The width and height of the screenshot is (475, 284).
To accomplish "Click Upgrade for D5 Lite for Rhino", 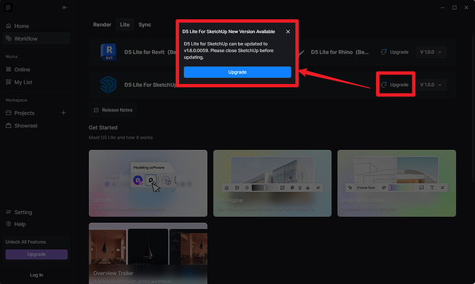I will pyautogui.click(x=394, y=52).
